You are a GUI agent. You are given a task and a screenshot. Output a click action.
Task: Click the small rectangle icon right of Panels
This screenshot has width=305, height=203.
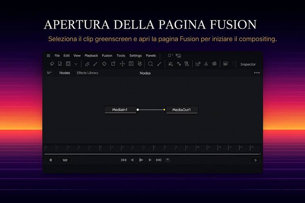click(x=169, y=55)
